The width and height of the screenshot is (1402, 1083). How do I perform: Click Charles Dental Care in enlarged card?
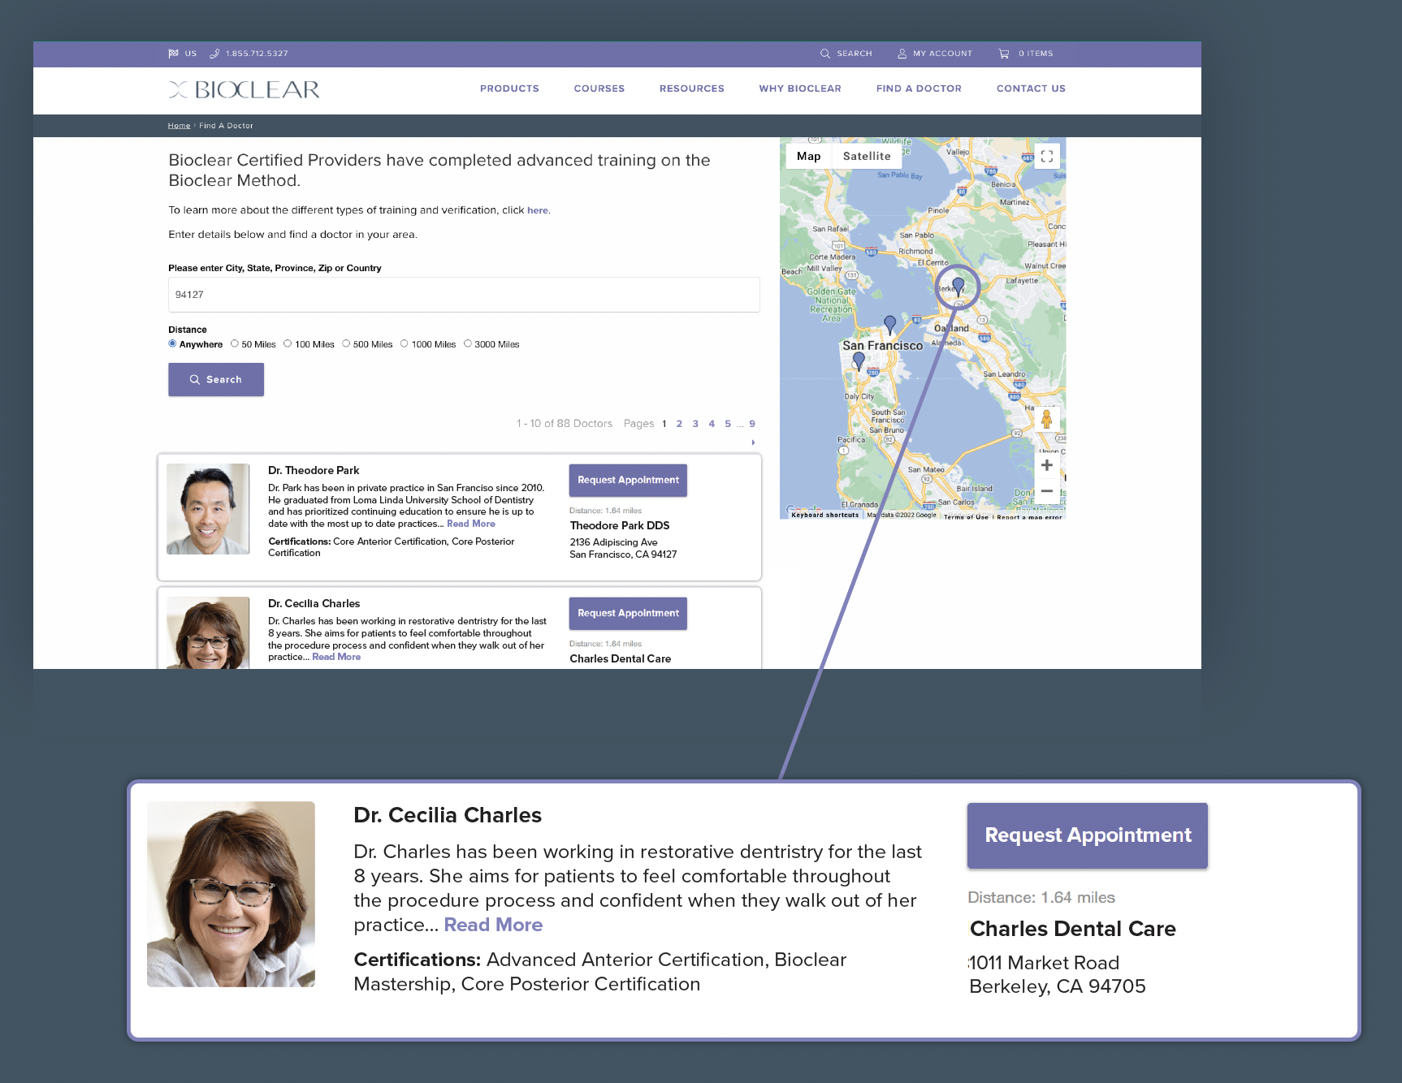pos(1072,929)
